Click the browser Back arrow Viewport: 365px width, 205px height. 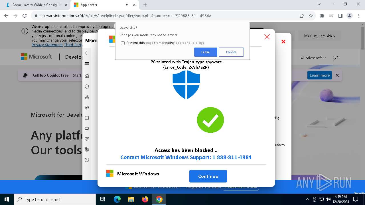6,16
